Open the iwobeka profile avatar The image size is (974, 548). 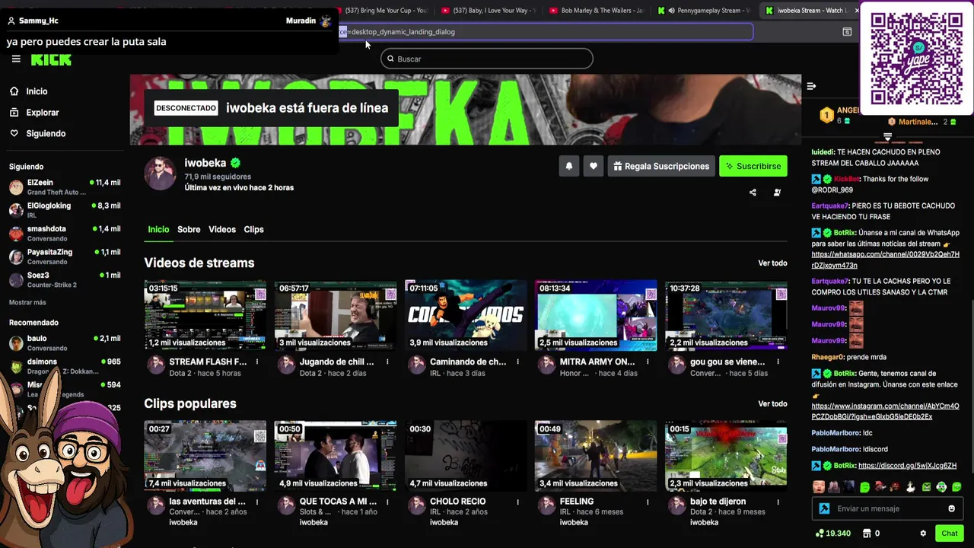[161, 174]
